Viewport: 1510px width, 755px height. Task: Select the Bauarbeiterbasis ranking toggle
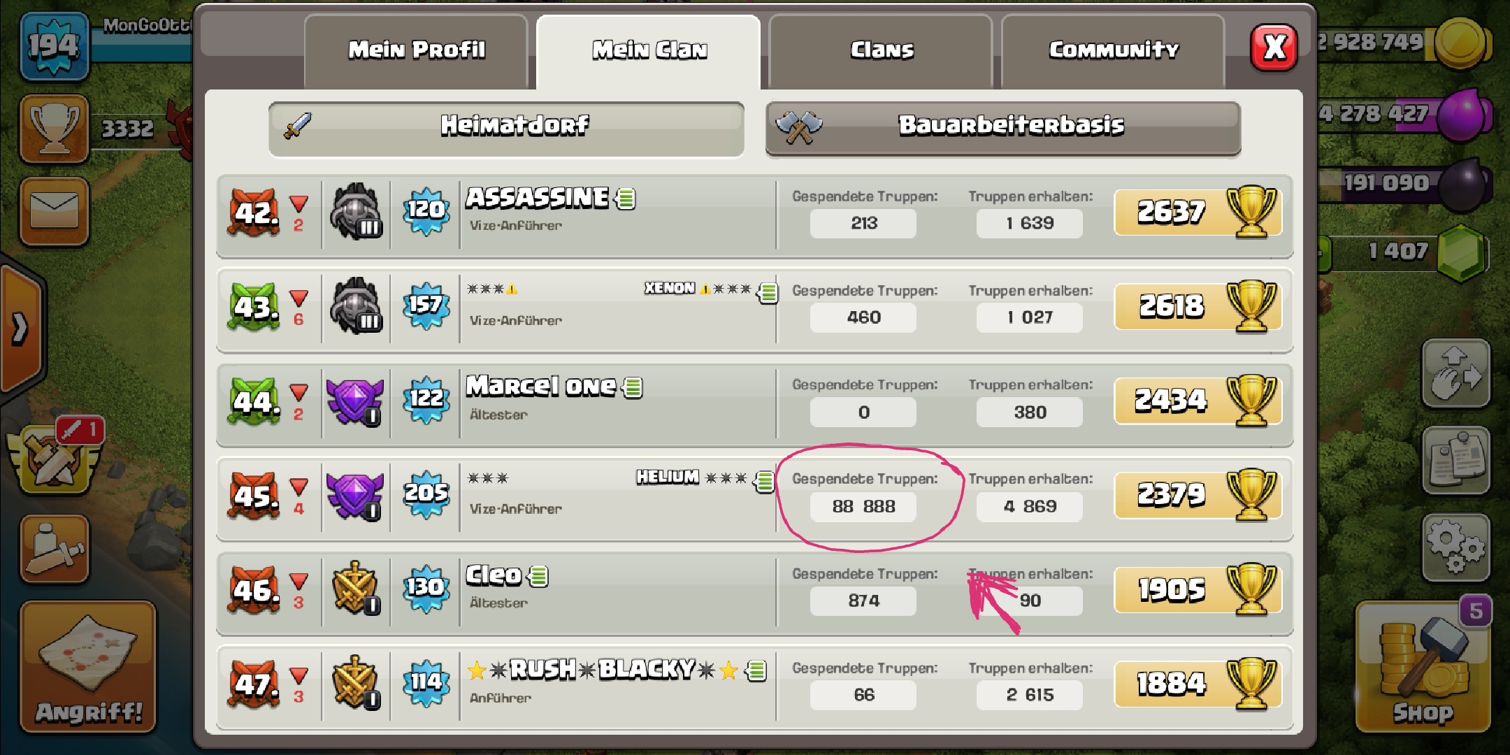[1003, 129]
